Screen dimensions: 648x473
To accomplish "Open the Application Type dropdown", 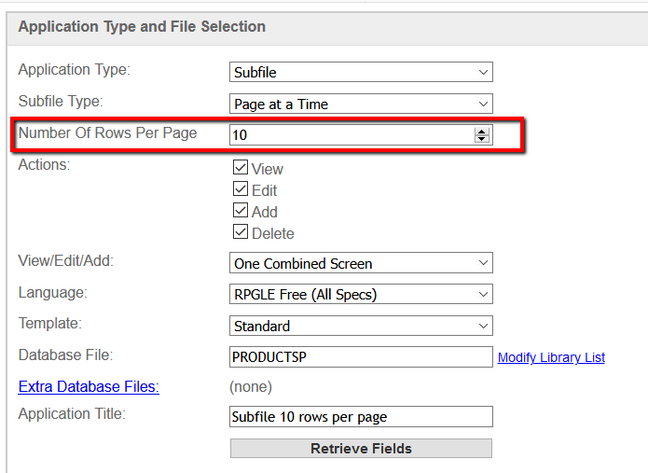I will coord(361,72).
